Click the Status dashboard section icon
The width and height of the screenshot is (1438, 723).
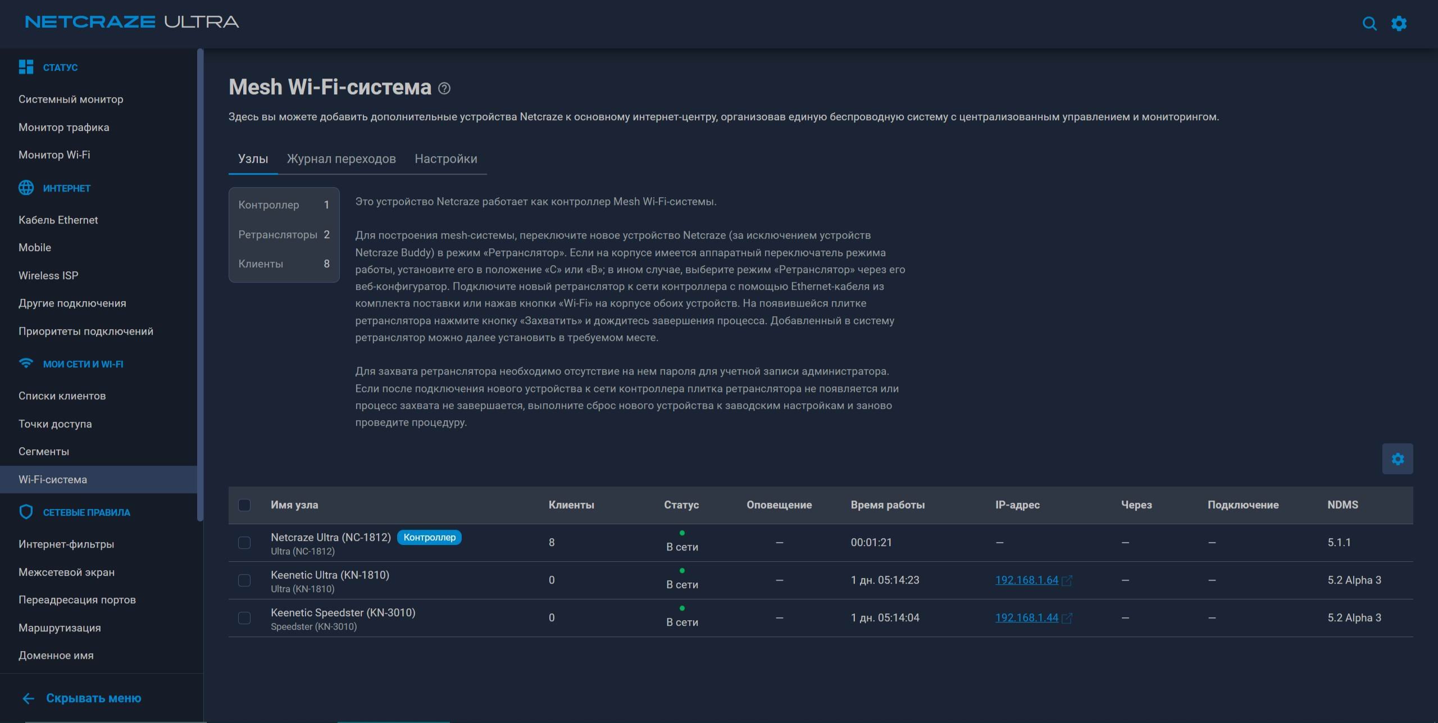click(x=26, y=67)
